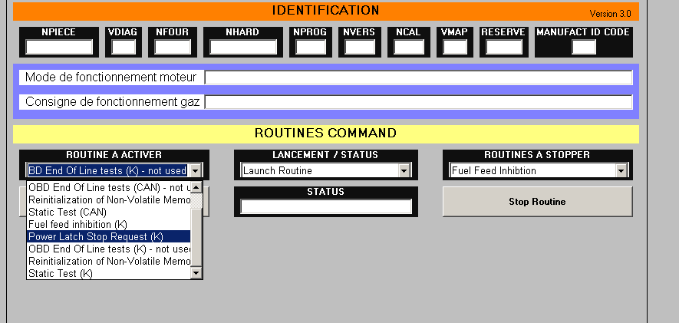The height and width of the screenshot is (323, 679).
Task: Click the Mode de fonctionnement moteur field
Action: point(418,77)
